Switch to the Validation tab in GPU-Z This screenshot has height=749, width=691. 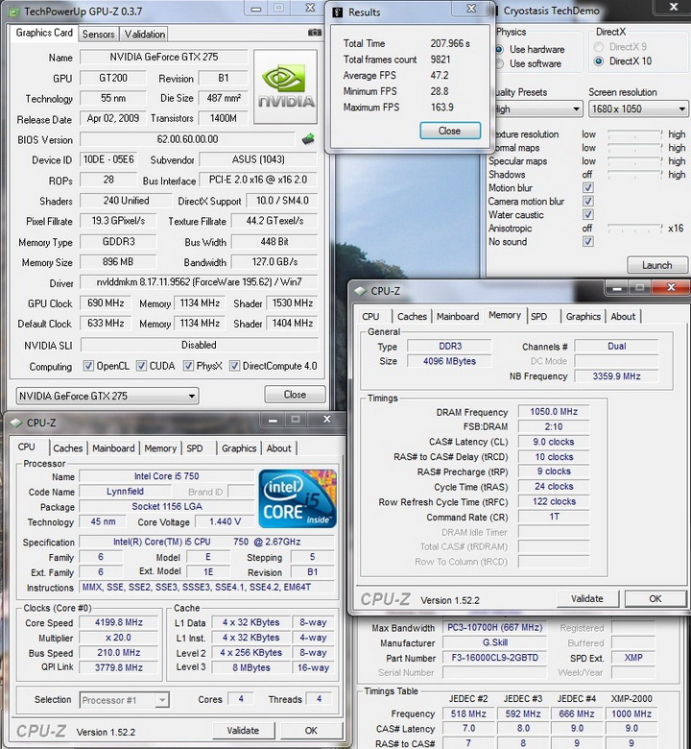tap(145, 34)
